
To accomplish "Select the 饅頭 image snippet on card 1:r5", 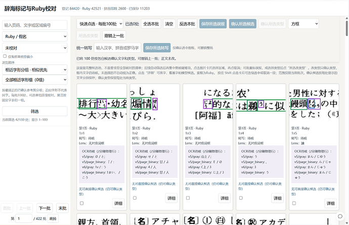I will pyautogui.click(x=314, y=104).
